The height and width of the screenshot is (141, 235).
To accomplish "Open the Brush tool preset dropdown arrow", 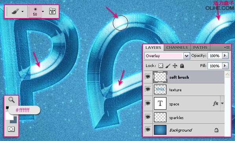I will (x=22, y=11).
